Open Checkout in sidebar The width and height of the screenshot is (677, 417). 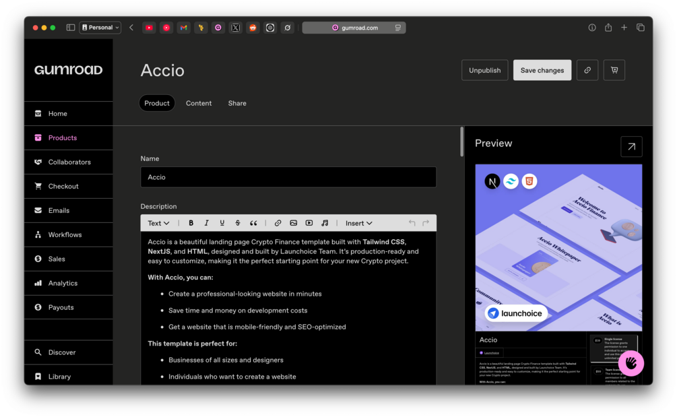(x=69, y=186)
